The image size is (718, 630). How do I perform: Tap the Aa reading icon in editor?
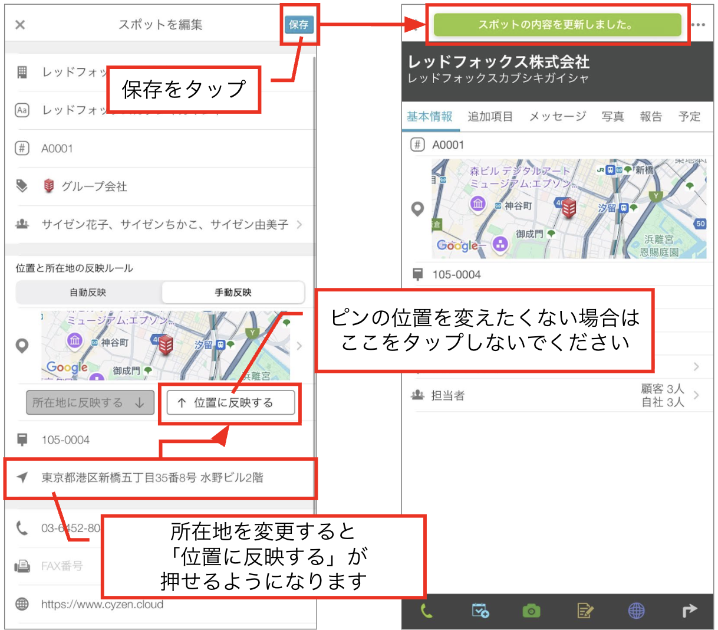pyautogui.click(x=22, y=110)
